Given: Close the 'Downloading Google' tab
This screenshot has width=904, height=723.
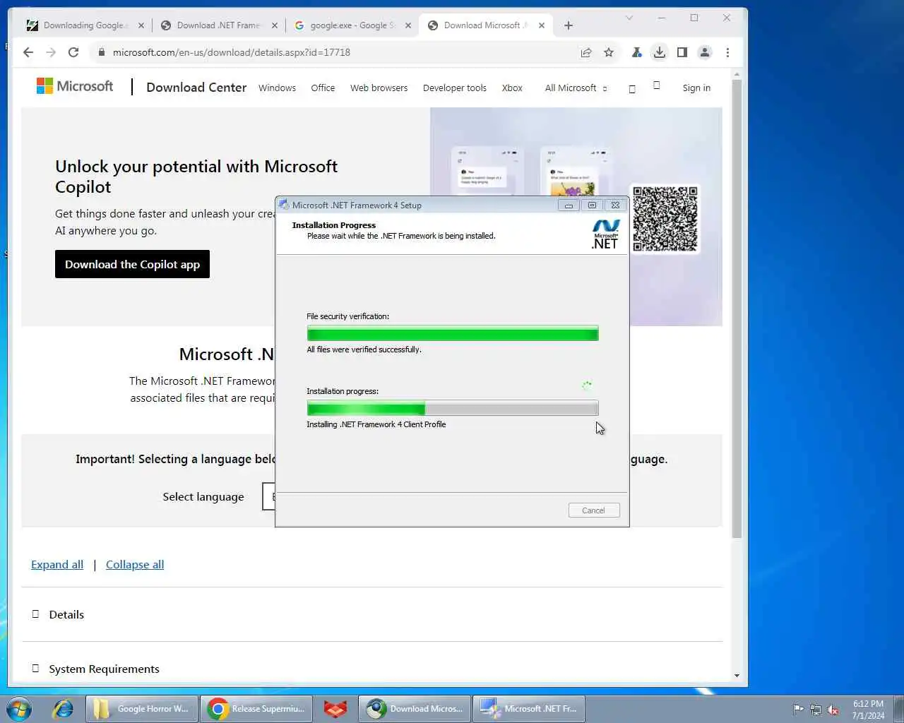Looking at the screenshot, I should click(141, 25).
